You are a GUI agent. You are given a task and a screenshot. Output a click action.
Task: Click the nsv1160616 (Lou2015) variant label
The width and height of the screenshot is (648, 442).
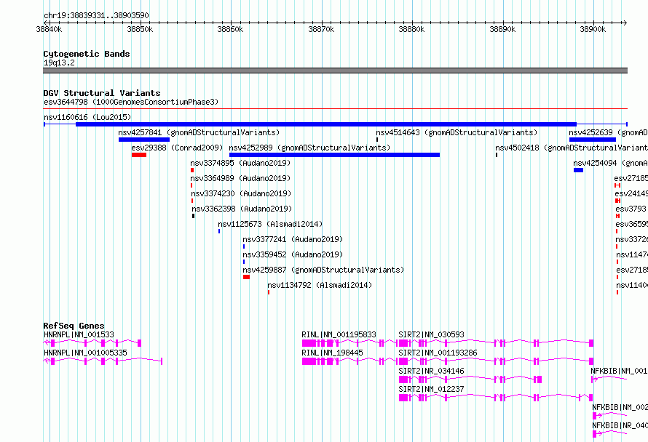[87, 117]
